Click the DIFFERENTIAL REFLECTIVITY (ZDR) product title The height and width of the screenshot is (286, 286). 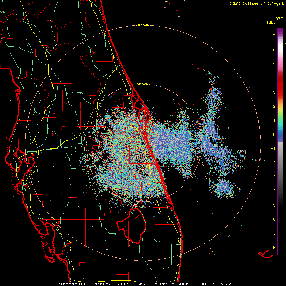tap(102, 284)
